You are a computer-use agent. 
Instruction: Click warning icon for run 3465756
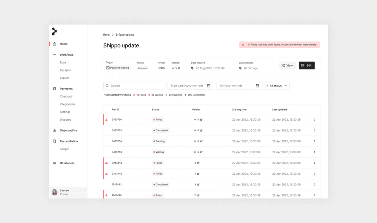tap(106, 120)
